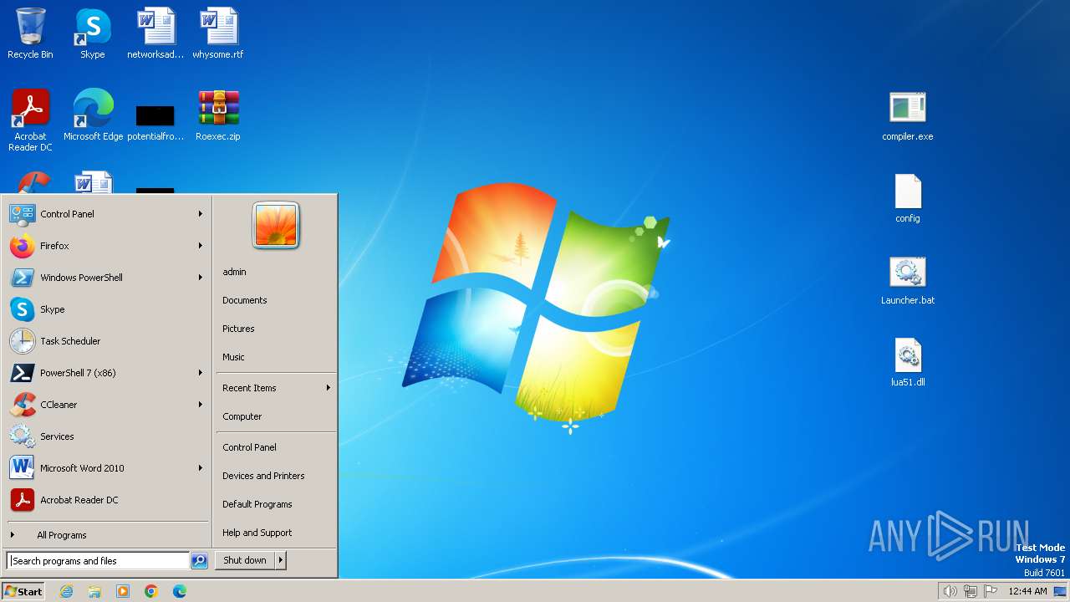Expand the Recent Items submenu arrow

[329, 388]
